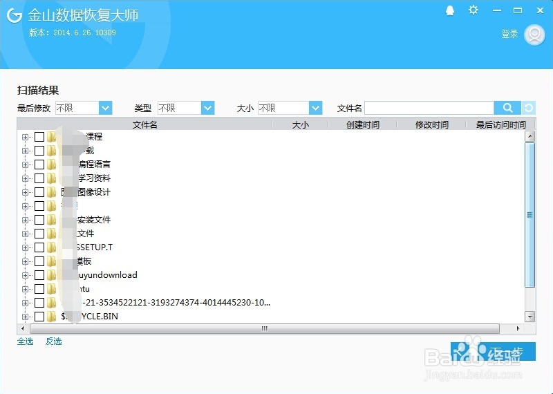Check the box for YCLE.BIN folder

[x=39, y=317]
